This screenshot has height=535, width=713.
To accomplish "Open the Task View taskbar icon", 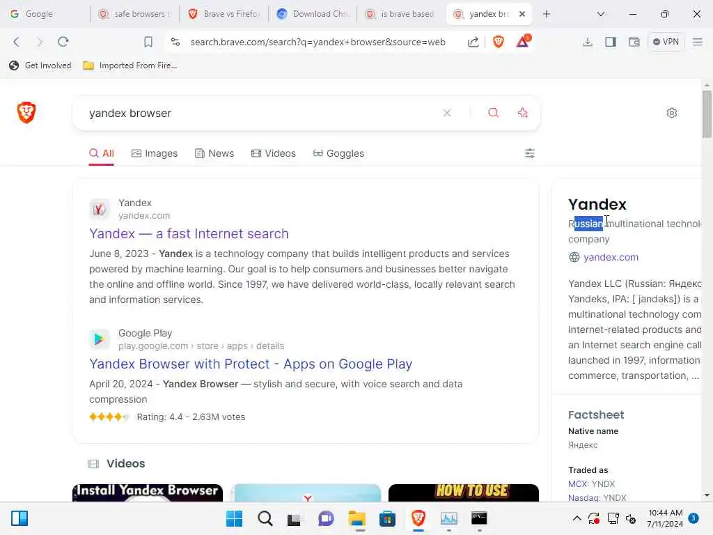I will click(295, 518).
